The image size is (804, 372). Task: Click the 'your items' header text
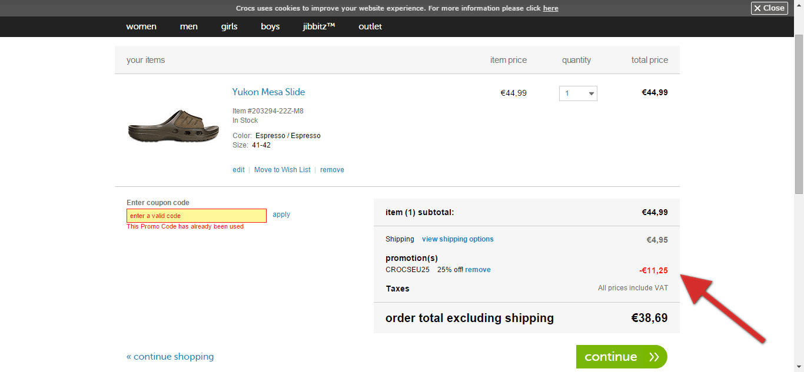[x=145, y=60]
